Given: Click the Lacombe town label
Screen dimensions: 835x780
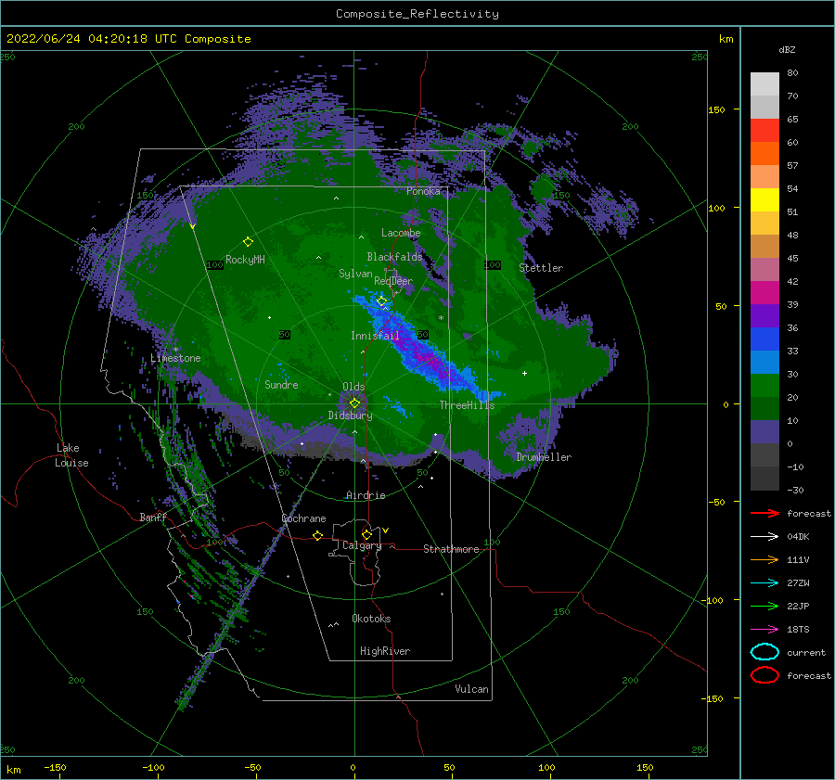Looking at the screenshot, I should (x=401, y=233).
